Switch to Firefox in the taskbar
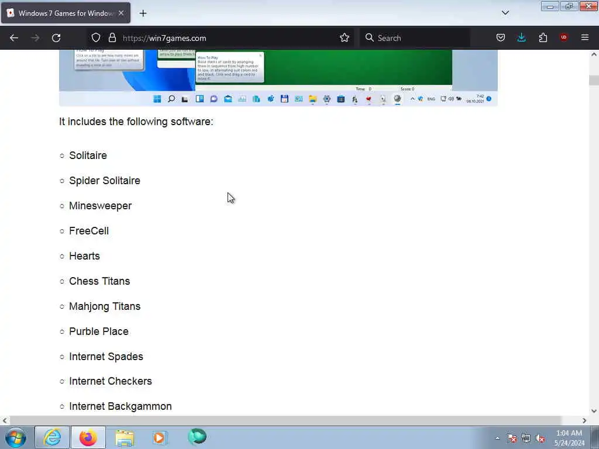 coord(88,437)
